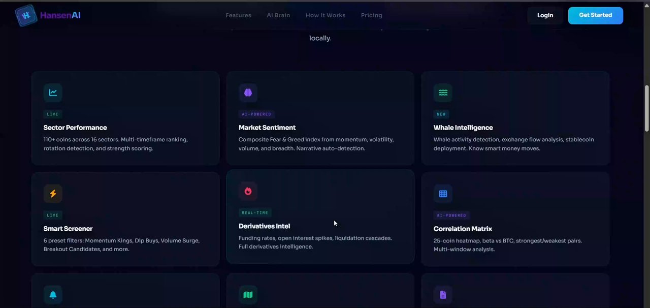Click the '110+ coins across 16 sectors' description
This screenshot has height=308, width=650.
pyautogui.click(x=116, y=144)
